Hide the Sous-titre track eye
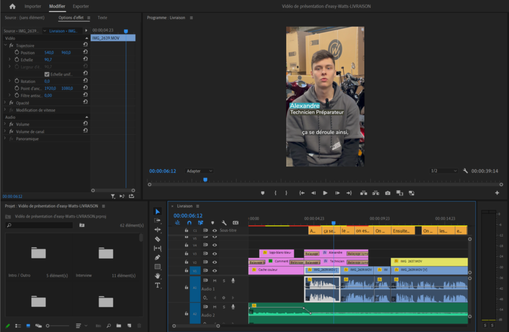Image resolution: width=509 pixels, height=332 pixels. 215,231
